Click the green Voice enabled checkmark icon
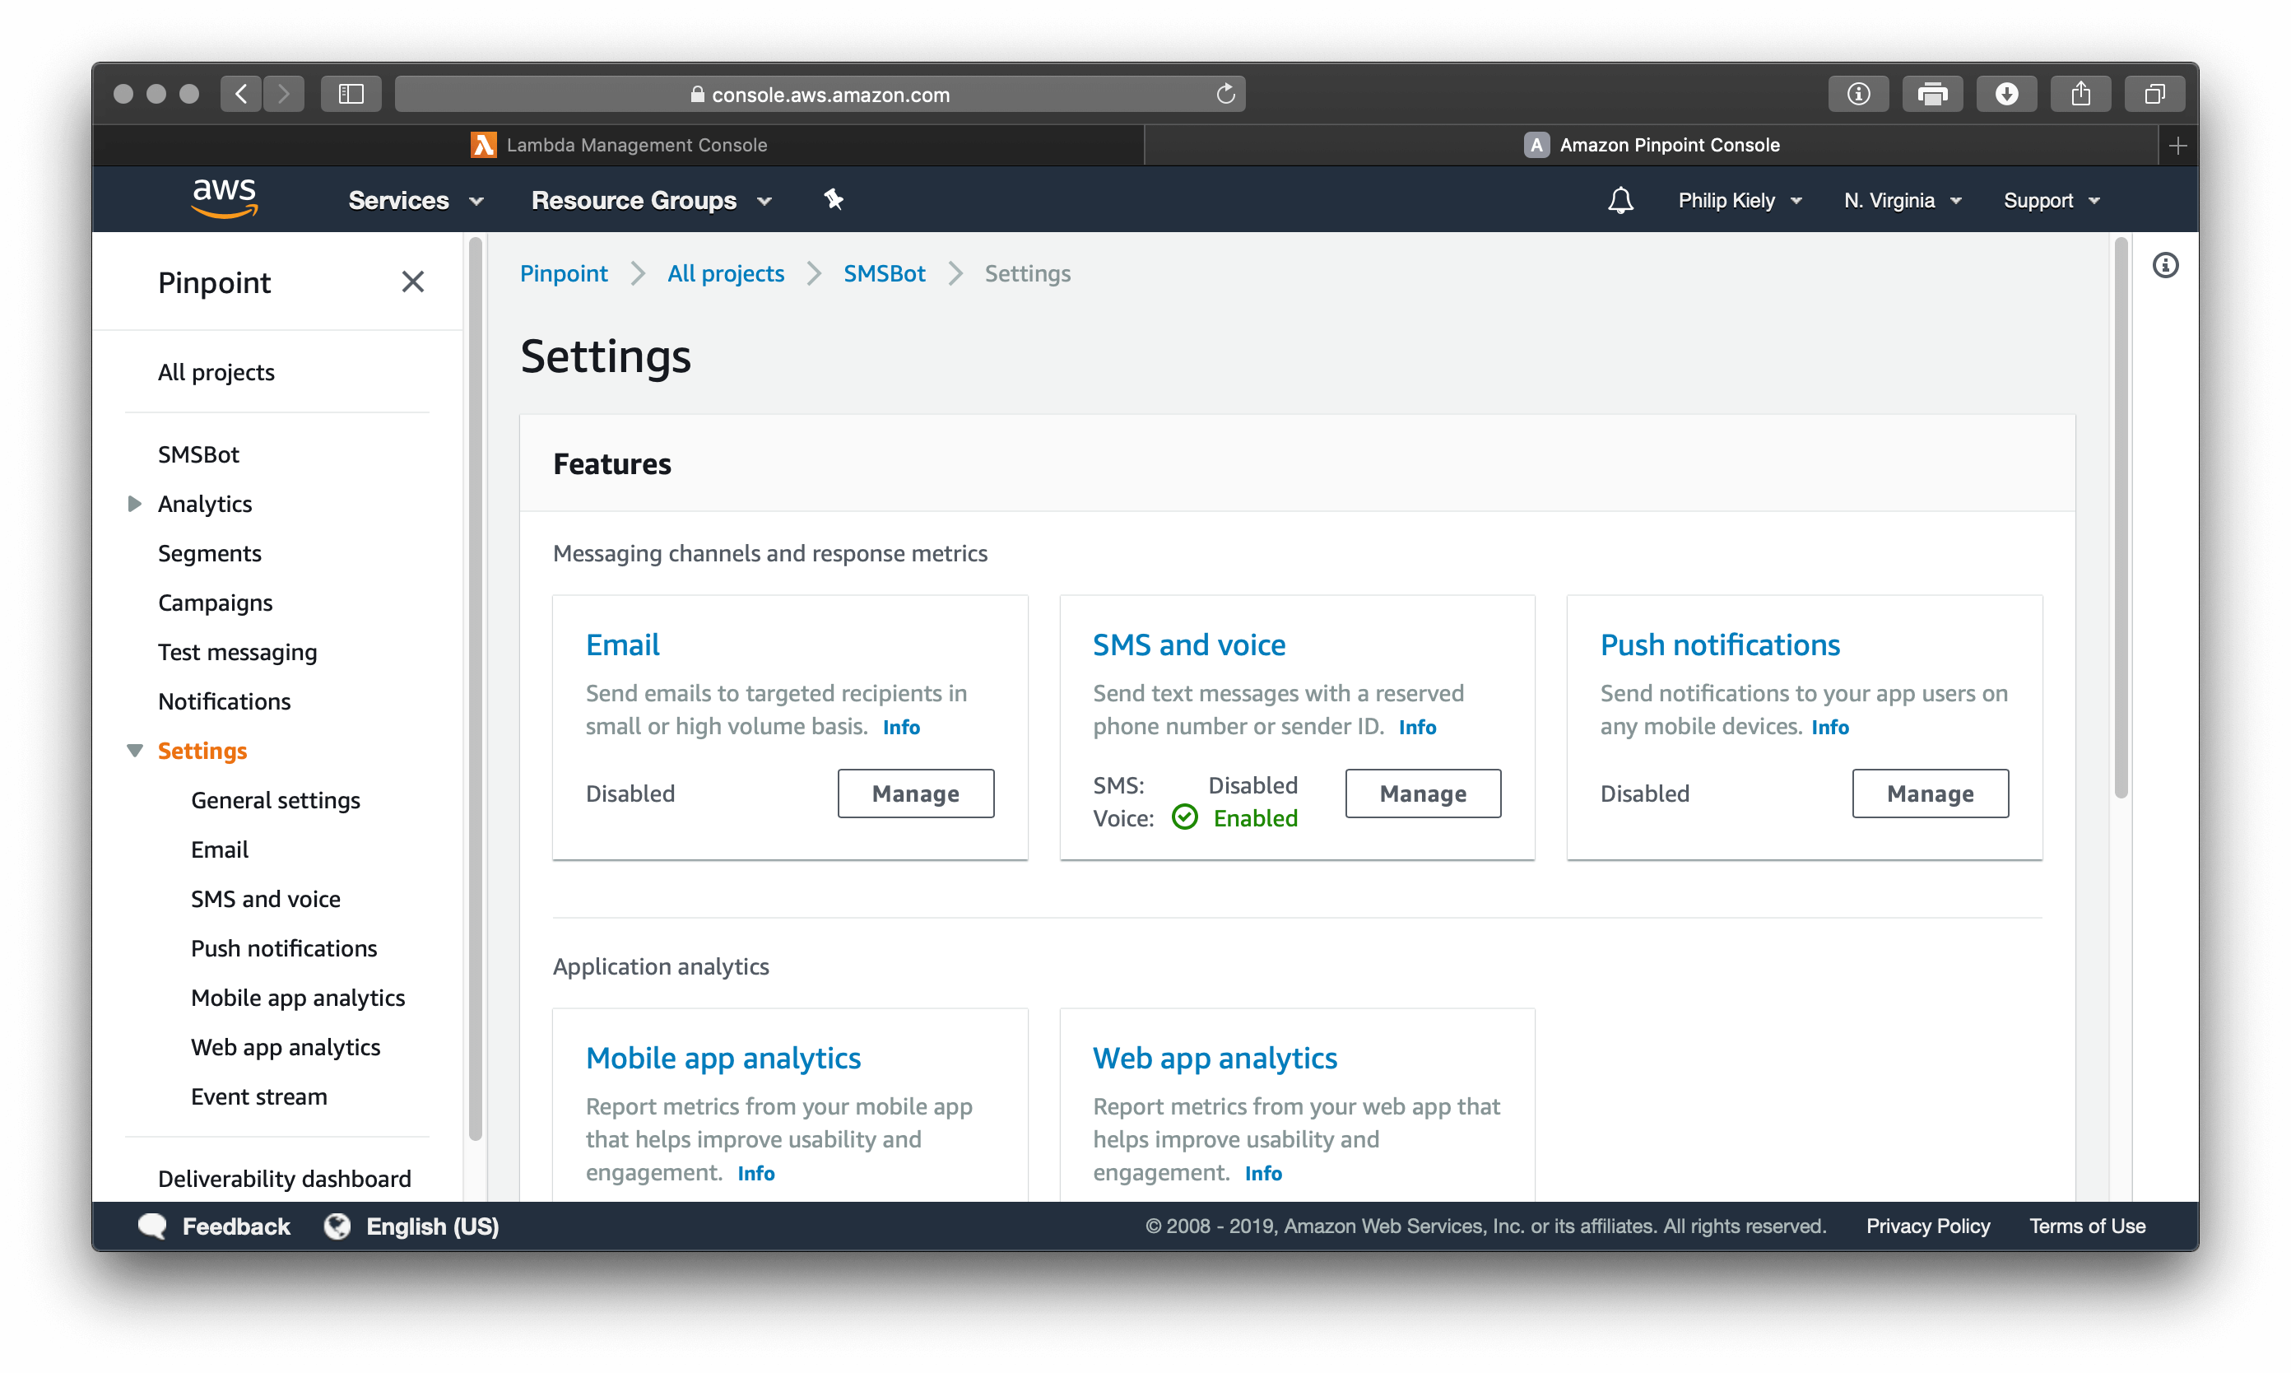Viewport: 2291px width, 1373px height. [1184, 817]
